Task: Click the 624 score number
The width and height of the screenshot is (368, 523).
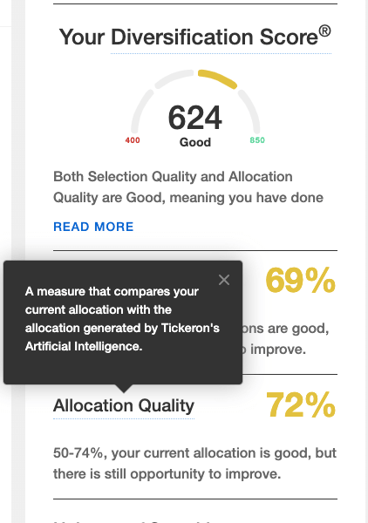Action: click(x=194, y=118)
